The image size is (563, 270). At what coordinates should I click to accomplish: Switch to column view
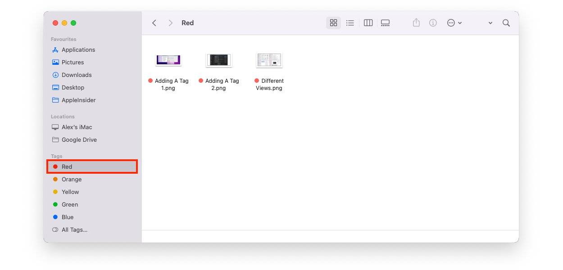pos(368,23)
